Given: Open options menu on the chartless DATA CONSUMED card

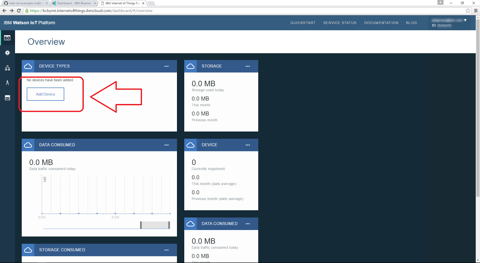Looking at the screenshot, I should pyautogui.click(x=248, y=224).
